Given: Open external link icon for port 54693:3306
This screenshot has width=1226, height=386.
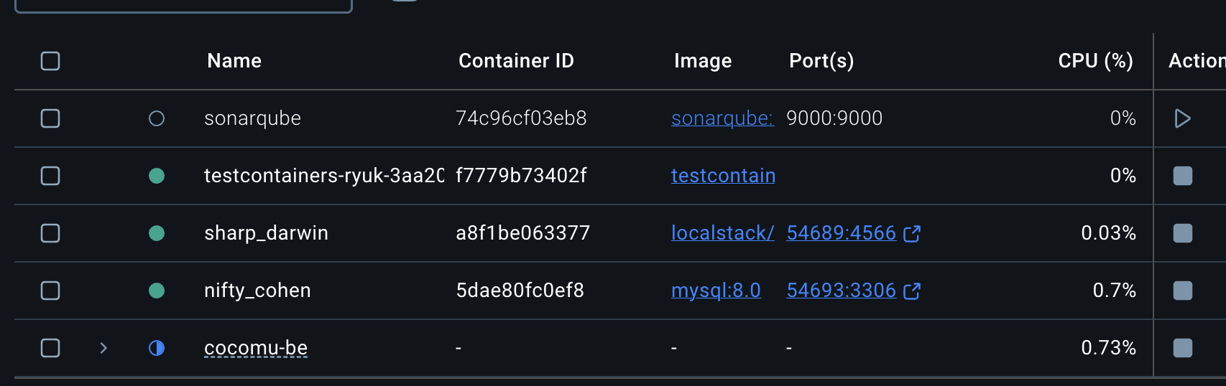Looking at the screenshot, I should [912, 291].
